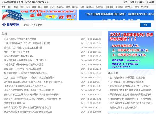156x114 pixels.
Task: Open recommended item 杂志订阅返百元红包
Action: point(130,103)
